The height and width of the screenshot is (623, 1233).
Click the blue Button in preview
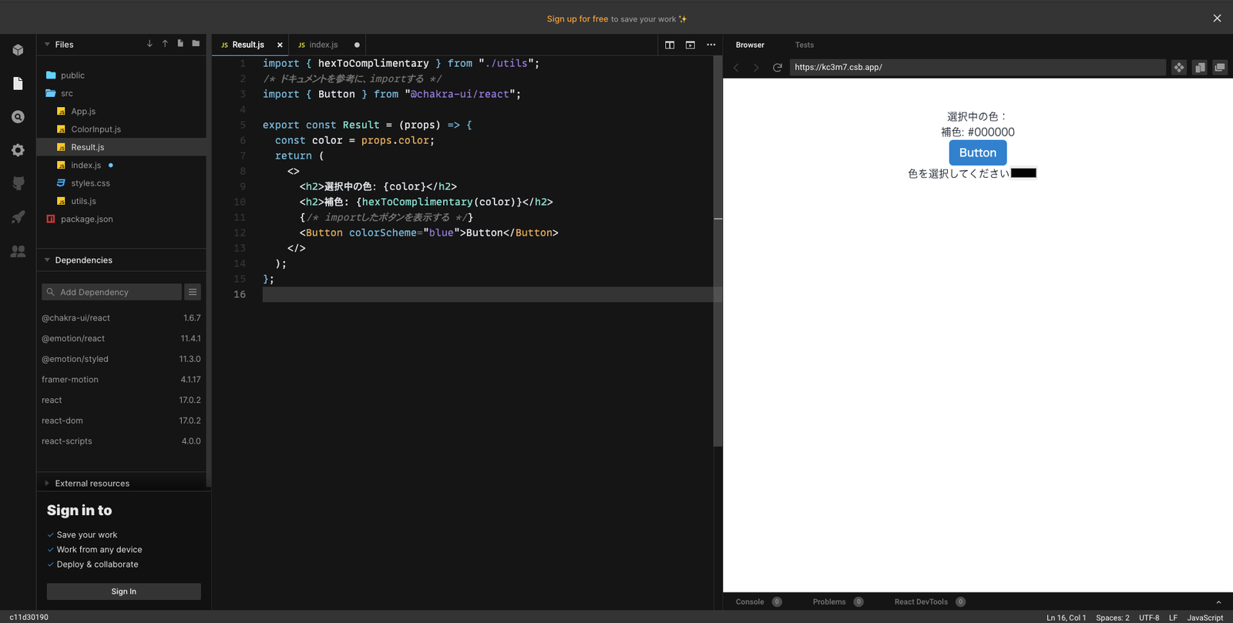(978, 152)
